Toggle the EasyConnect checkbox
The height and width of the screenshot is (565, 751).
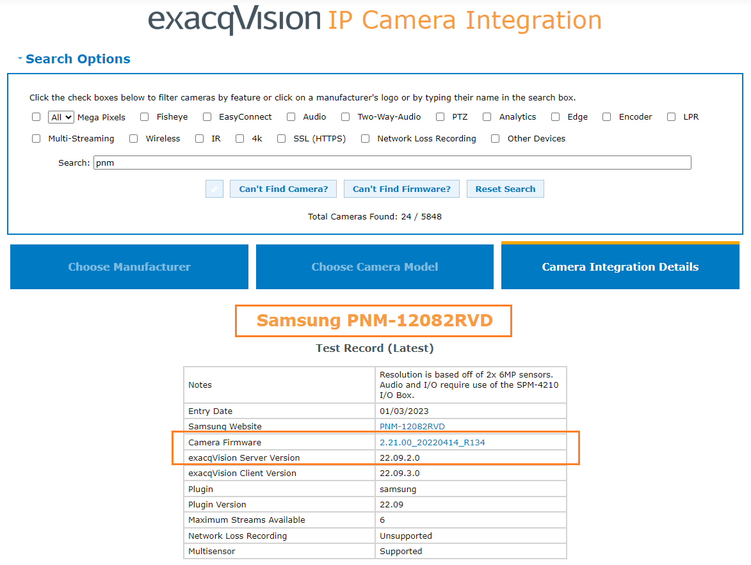pyautogui.click(x=207, y=117)
